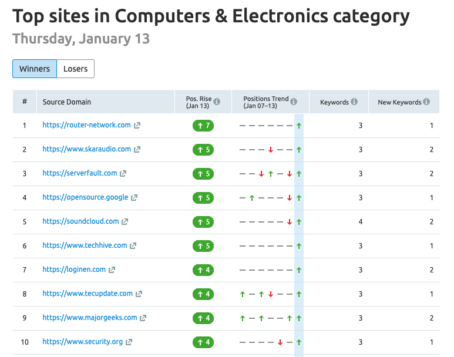Open the serverfault.com link

point(80,173)
